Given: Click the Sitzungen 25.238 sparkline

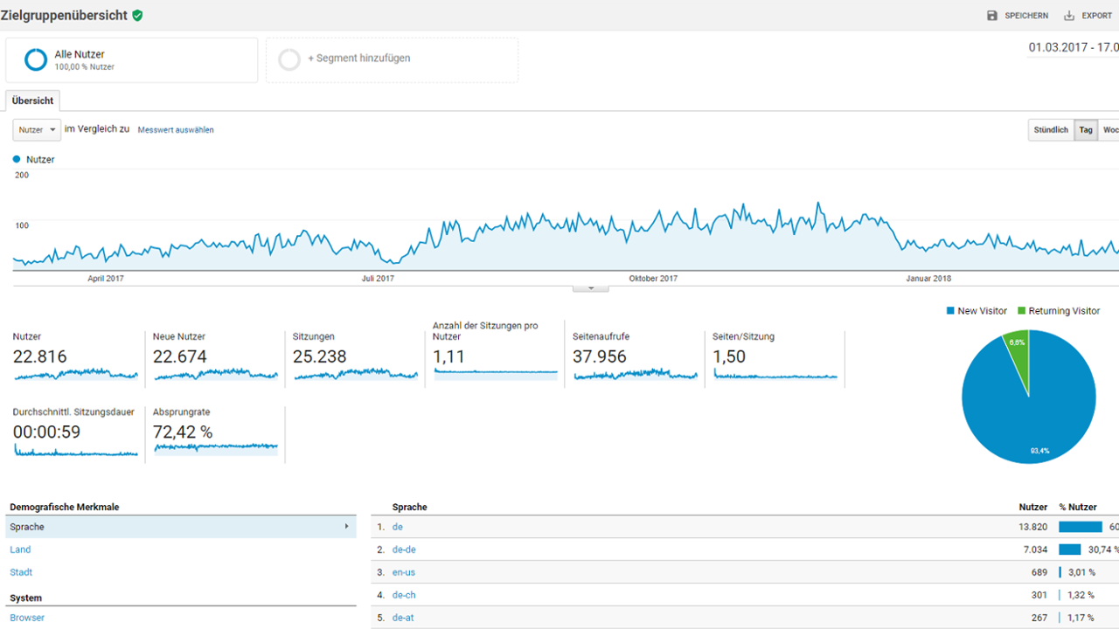Looking at the screenshot, I should point(356,374).
